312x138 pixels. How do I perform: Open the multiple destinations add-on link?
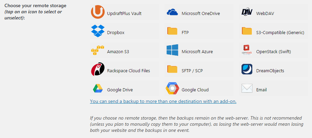(x=163, y=101)
